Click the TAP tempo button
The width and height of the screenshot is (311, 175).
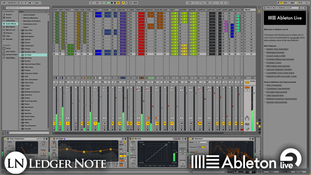4,3
